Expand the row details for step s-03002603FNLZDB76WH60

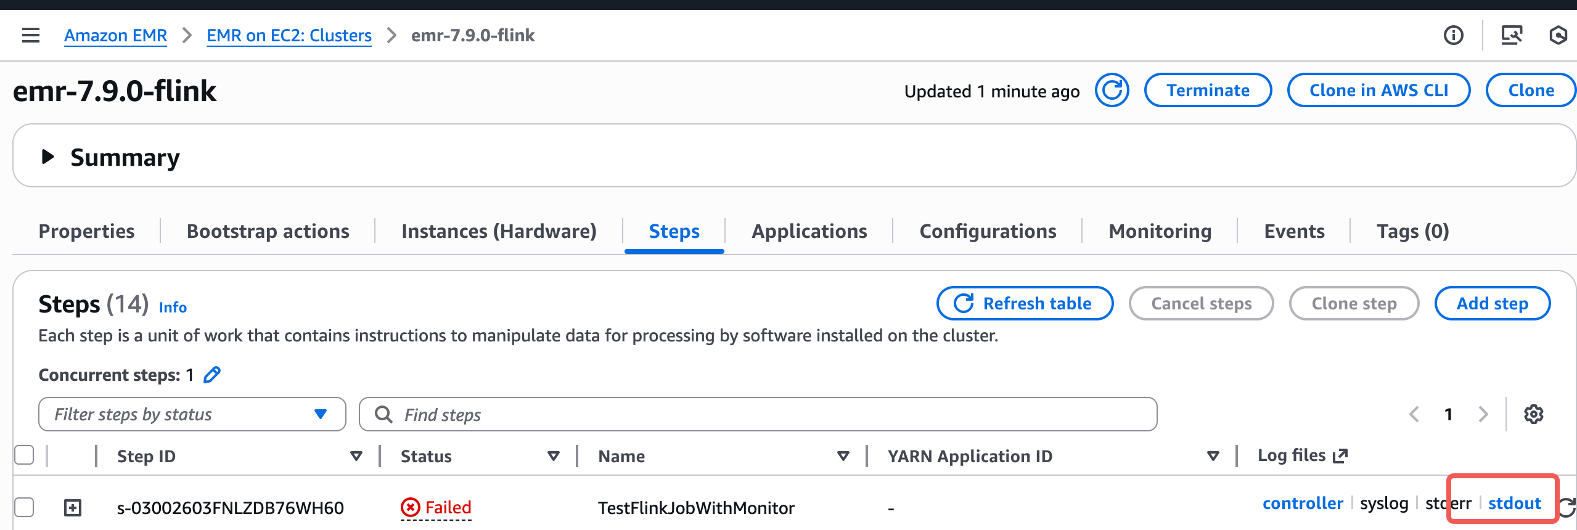coord(73,508)
